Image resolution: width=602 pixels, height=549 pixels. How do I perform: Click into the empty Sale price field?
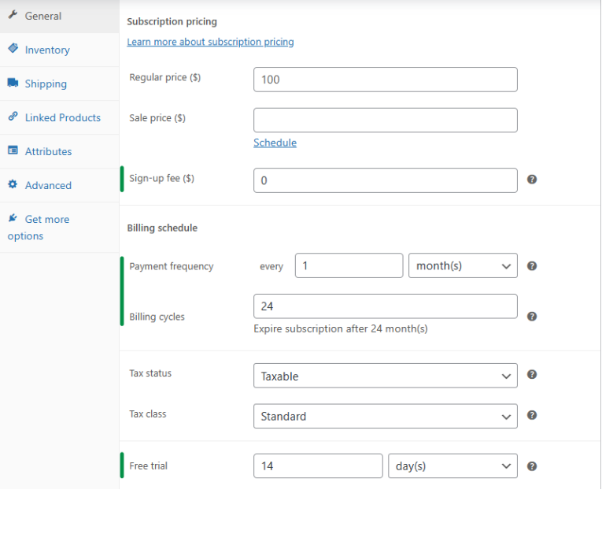coord(386,121)
